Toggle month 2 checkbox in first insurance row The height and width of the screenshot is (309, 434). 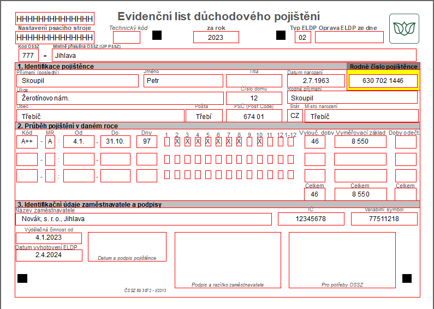[x=177, y=142]
